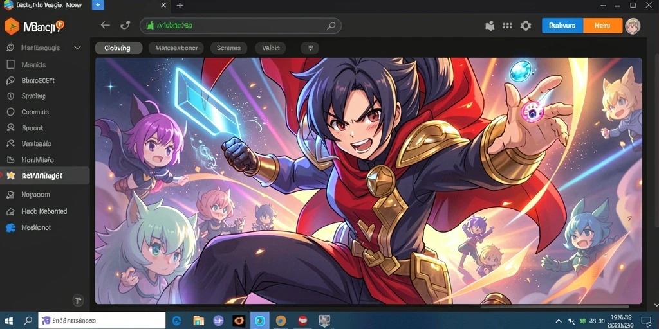
Task: Go back with the left arrow icon
Action: pyautogui.click(x=105, y=26)
